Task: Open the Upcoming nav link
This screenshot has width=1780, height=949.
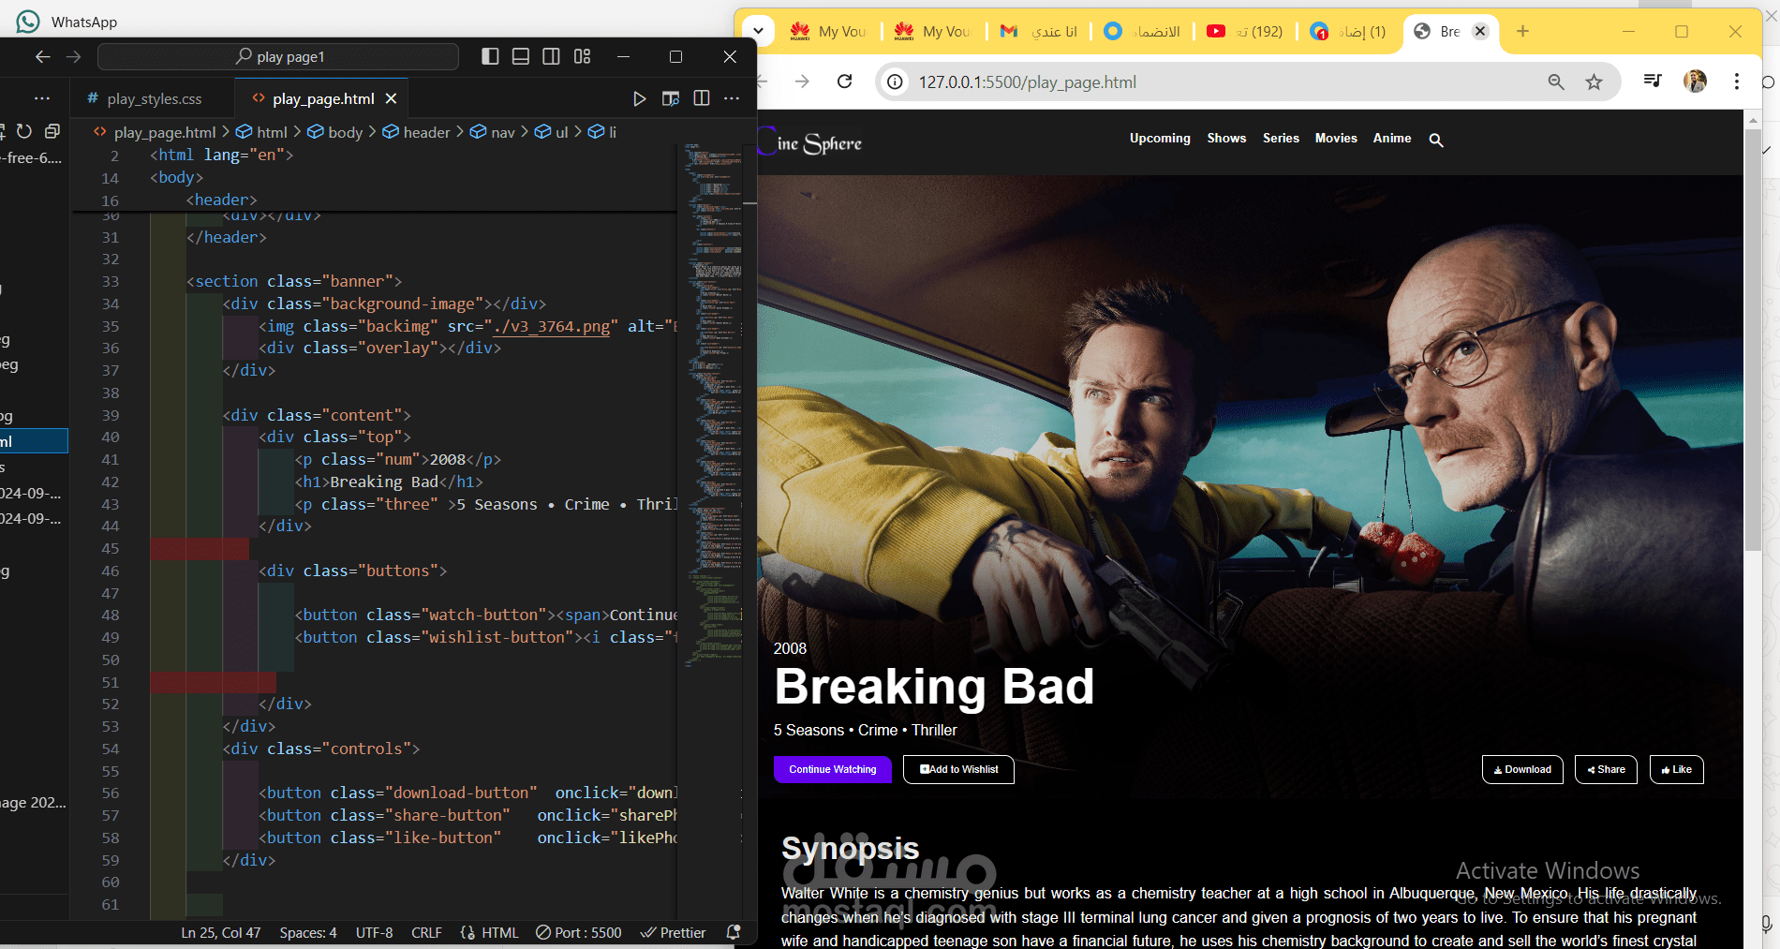Action: (1160, 138)
